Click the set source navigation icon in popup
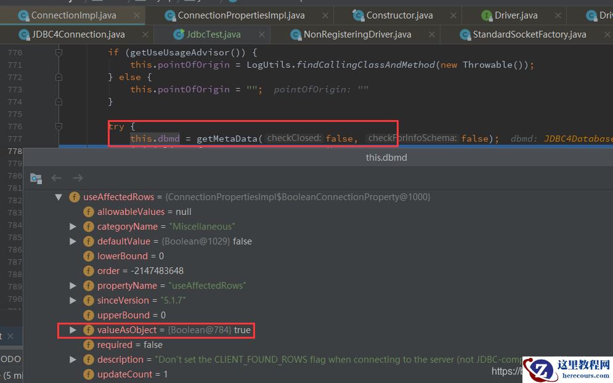The height and width of the screenshot is (383, 613). [x=36, y=179]
